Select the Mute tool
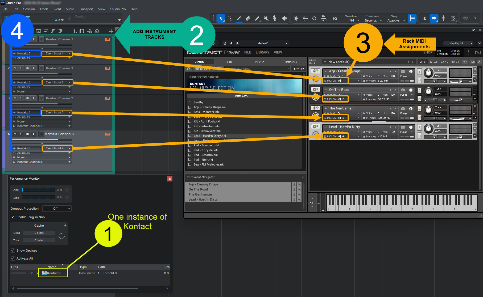483x297 pixels. (x=266, y=18)
